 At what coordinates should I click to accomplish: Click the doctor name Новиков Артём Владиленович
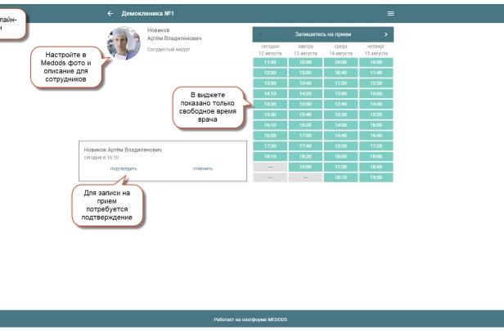pos(174,34)
